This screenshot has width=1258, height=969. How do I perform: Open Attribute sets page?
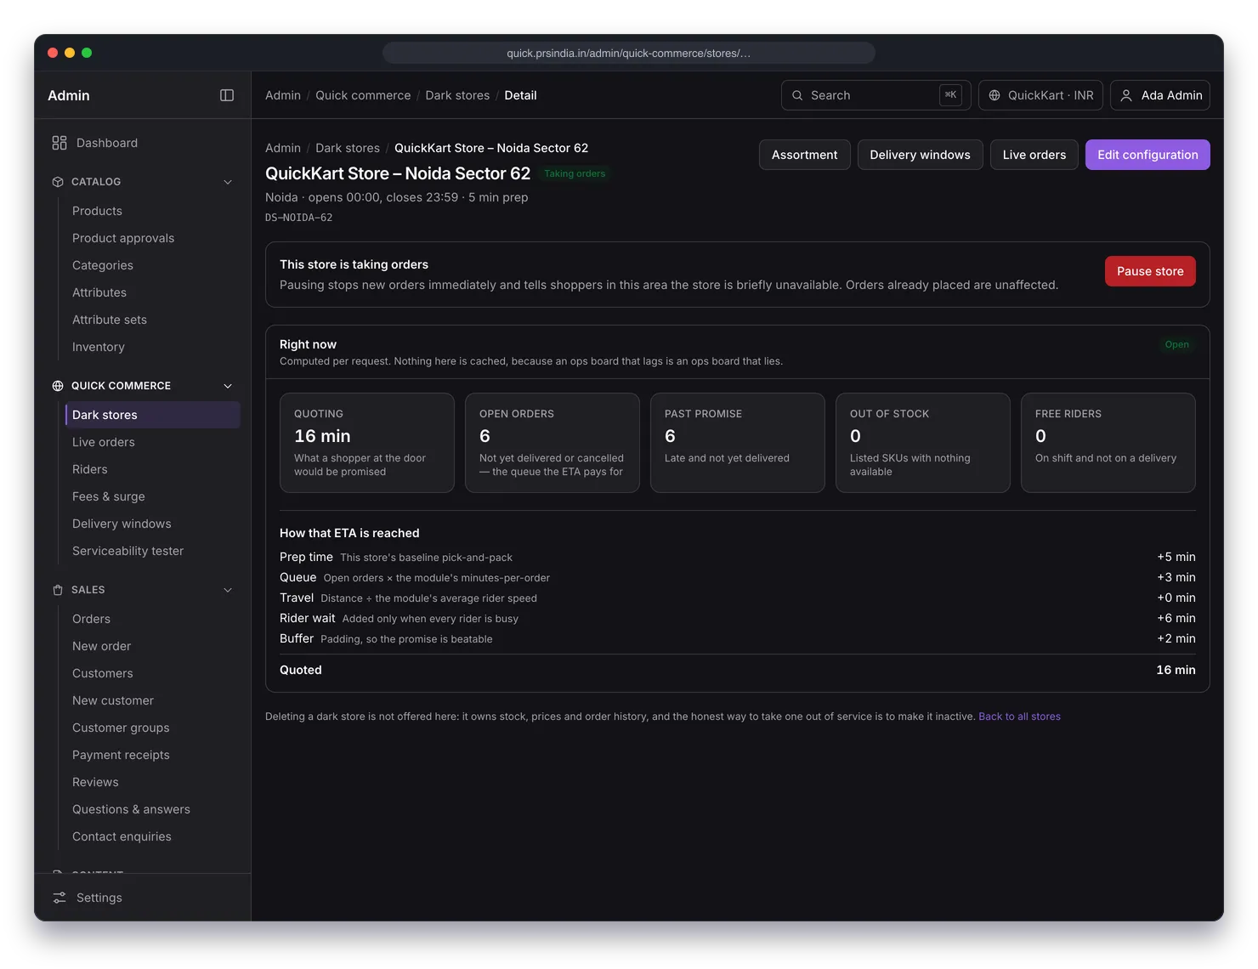[x=153, y=320]
